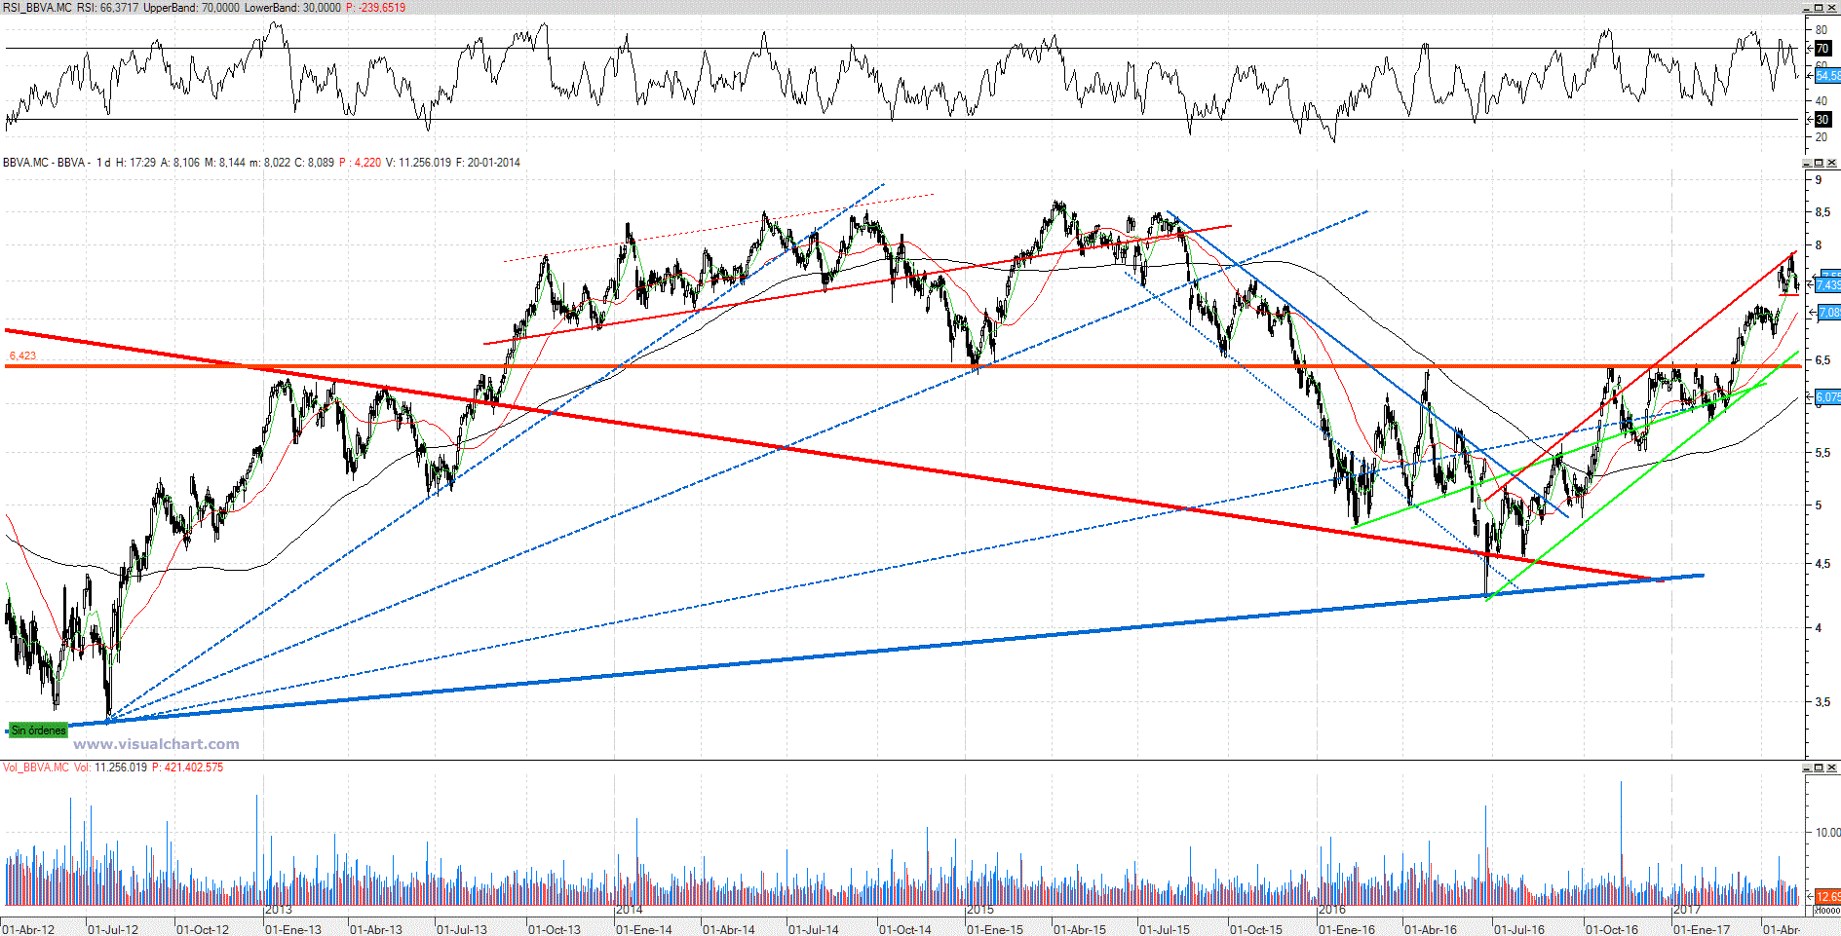This screenshot has height=936, width=1841.
Task: Click the green 'Sin órdenes' label
Action: [x=38, y=730]
